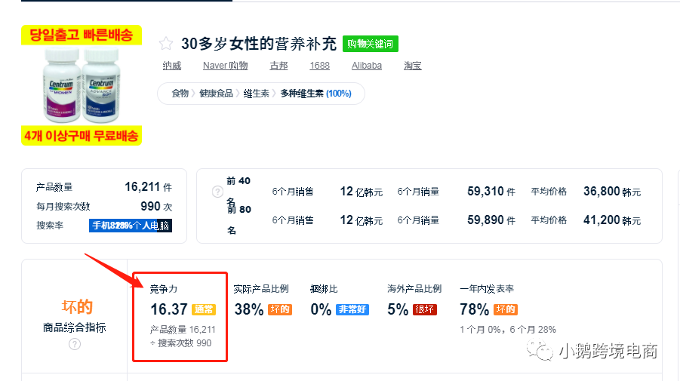Click the mobile/PC search rate bar
Image resolution: width=680 pixels, height=381 pixels.
coord(131,226)
